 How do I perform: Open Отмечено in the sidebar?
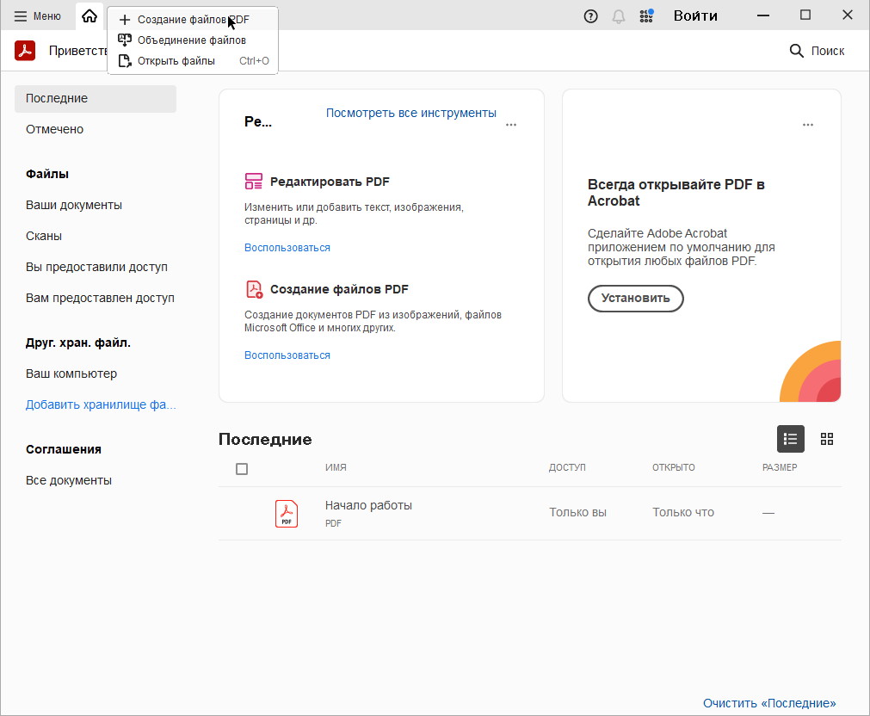[54, 129]
